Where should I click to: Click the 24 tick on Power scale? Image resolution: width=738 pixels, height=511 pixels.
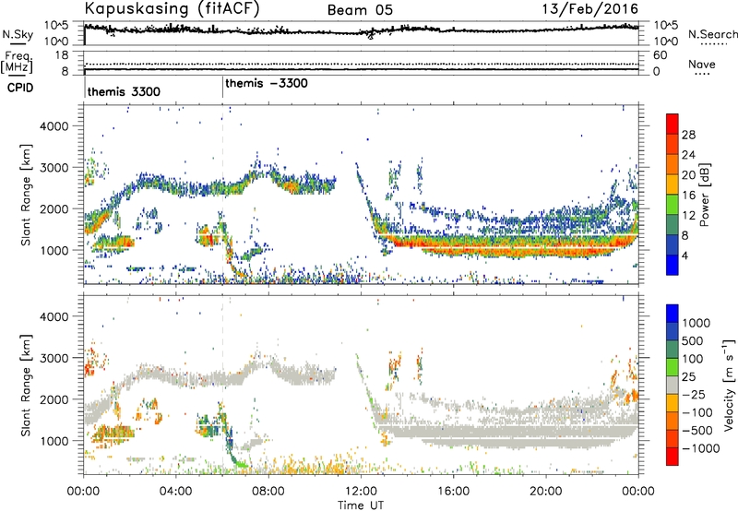(x=688, y=155)
